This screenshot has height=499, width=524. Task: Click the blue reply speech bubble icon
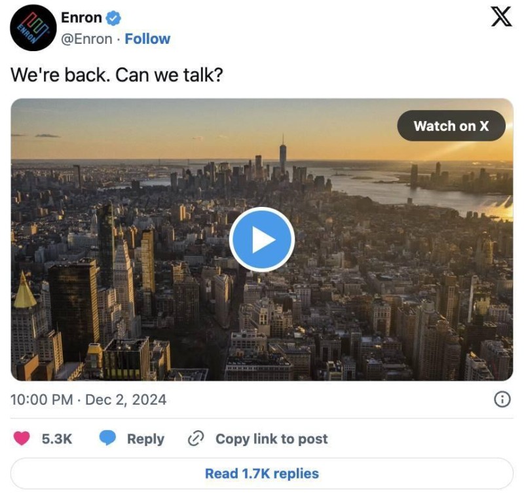point(107,439)
